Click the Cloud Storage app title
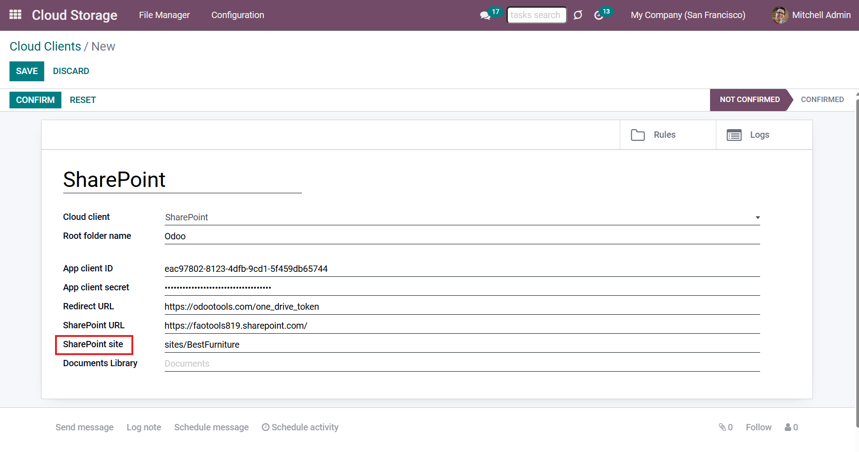859x452 pixels. coord(74,15)
